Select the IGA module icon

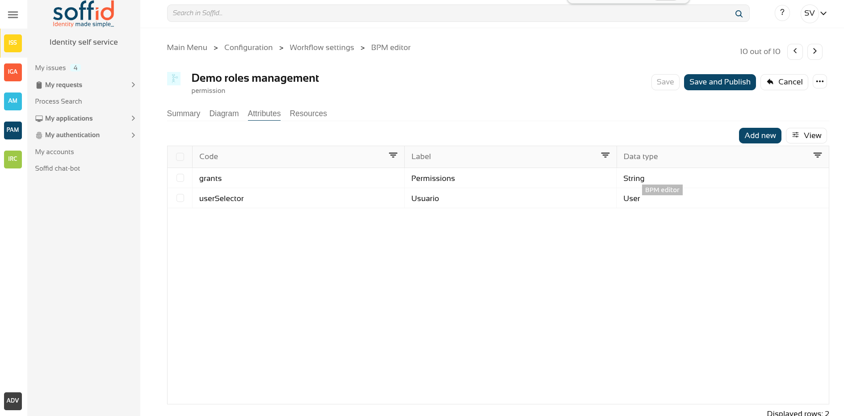click(x=13, y=72)
